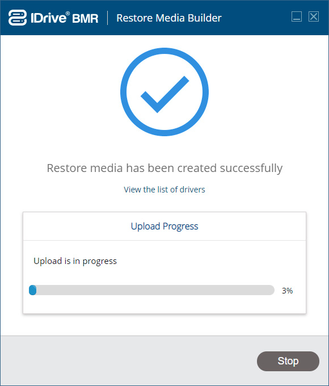This screenshot has width=329, height=386.
Task: Click the 3% progress percentage label
Action: point(287,291)
